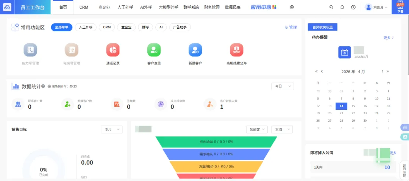The height and width of the screenshot is (181, 409).
Task: Click the 成交机会数 purple target icon
Action: point(161,104)
